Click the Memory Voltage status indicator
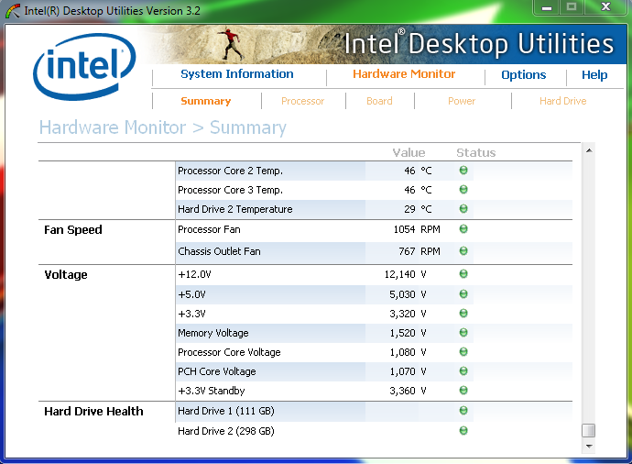 coord(463,333)
